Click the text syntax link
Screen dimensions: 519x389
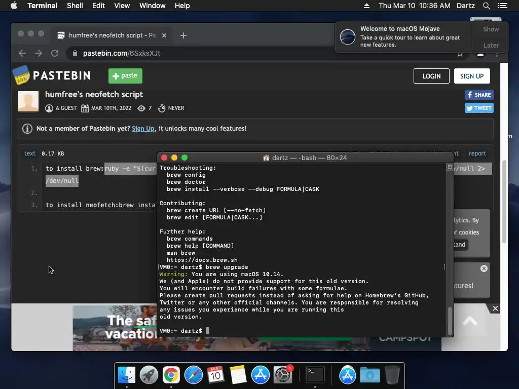pos(30,153)
